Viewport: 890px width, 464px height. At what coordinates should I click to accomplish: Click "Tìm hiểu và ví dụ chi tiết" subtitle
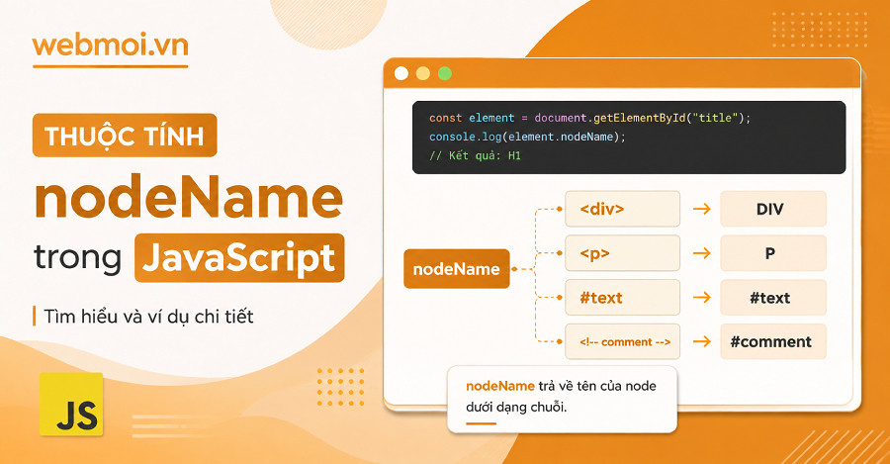[148, 317]
